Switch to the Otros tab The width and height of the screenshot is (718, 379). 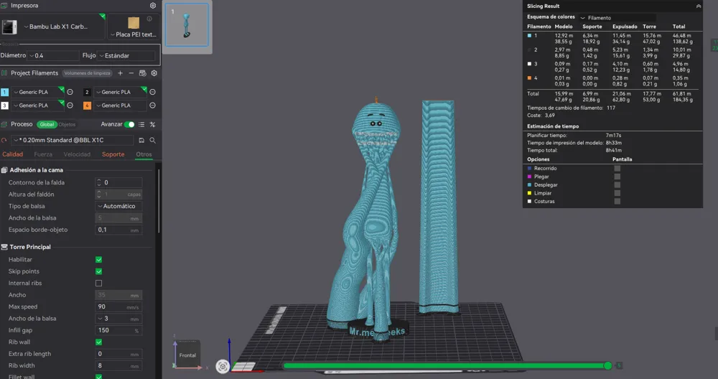point(144,154)
